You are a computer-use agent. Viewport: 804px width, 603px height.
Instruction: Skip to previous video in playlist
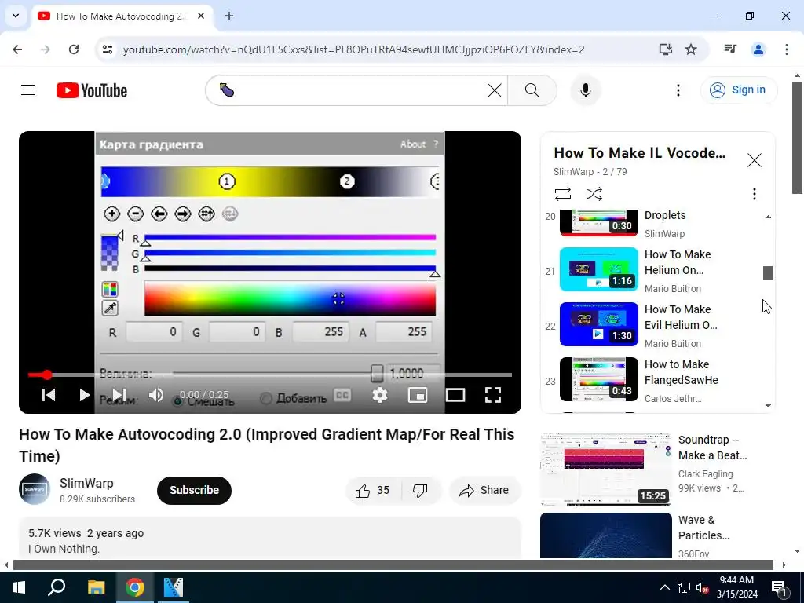49,395
